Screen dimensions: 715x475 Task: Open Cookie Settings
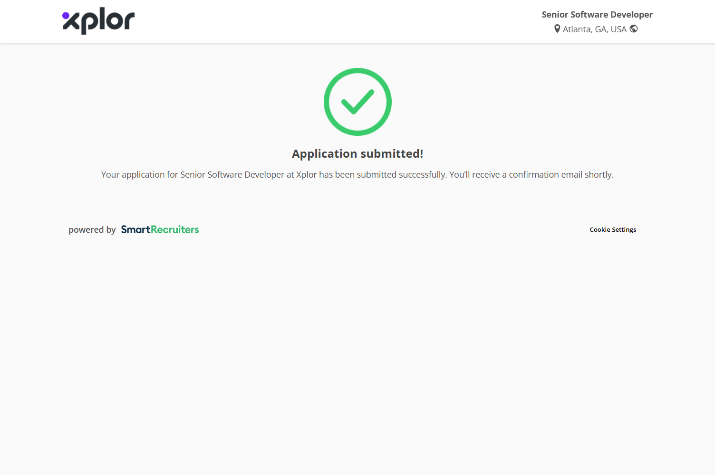coord(613,230)
